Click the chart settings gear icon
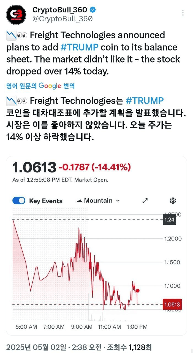193x353 pixels. pyautogui.click(x=173, y=200)
